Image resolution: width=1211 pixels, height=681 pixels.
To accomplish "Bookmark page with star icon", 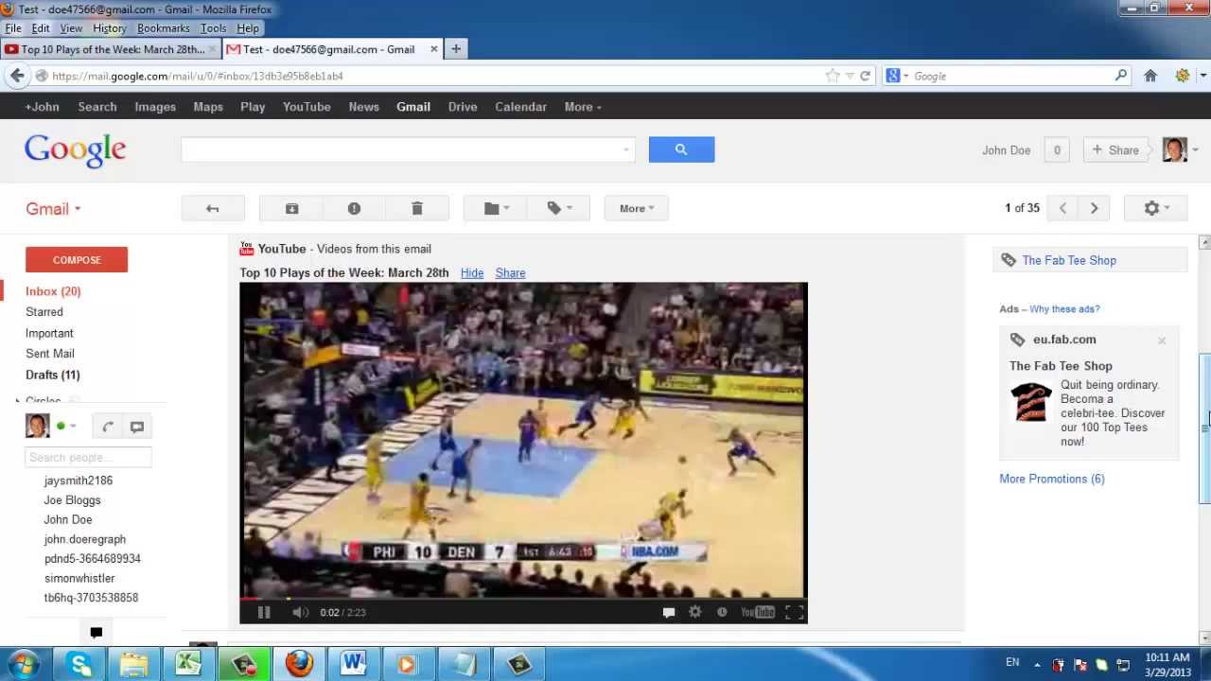I will (x=833, y=76).
